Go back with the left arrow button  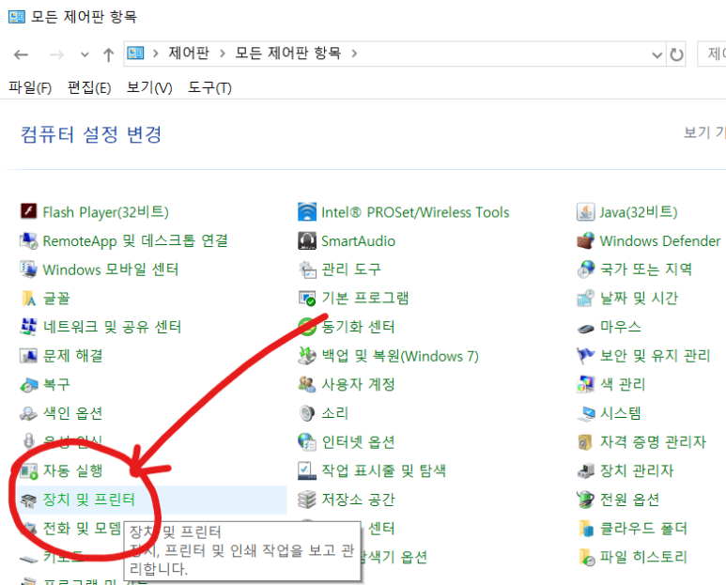(21, 54)
